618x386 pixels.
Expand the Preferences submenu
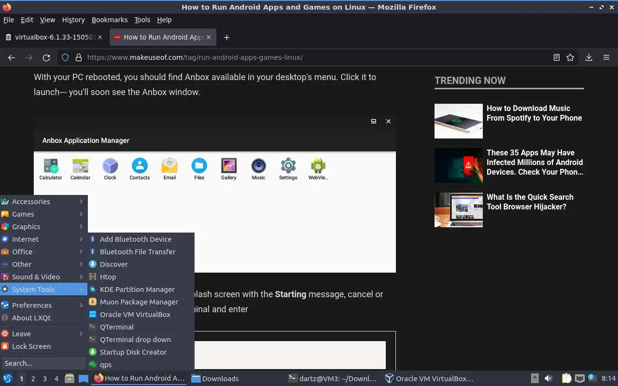(43, 305)
